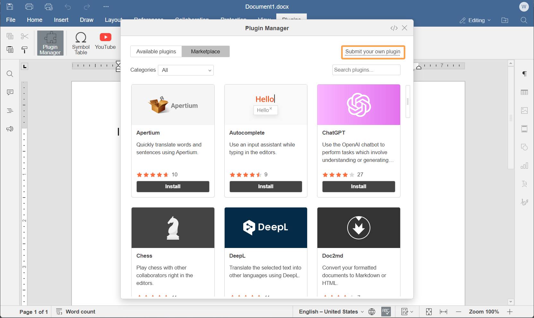This screenshot has height=318, width=534.
Task: Open Signature settings icon
Action: click(524, 202)
